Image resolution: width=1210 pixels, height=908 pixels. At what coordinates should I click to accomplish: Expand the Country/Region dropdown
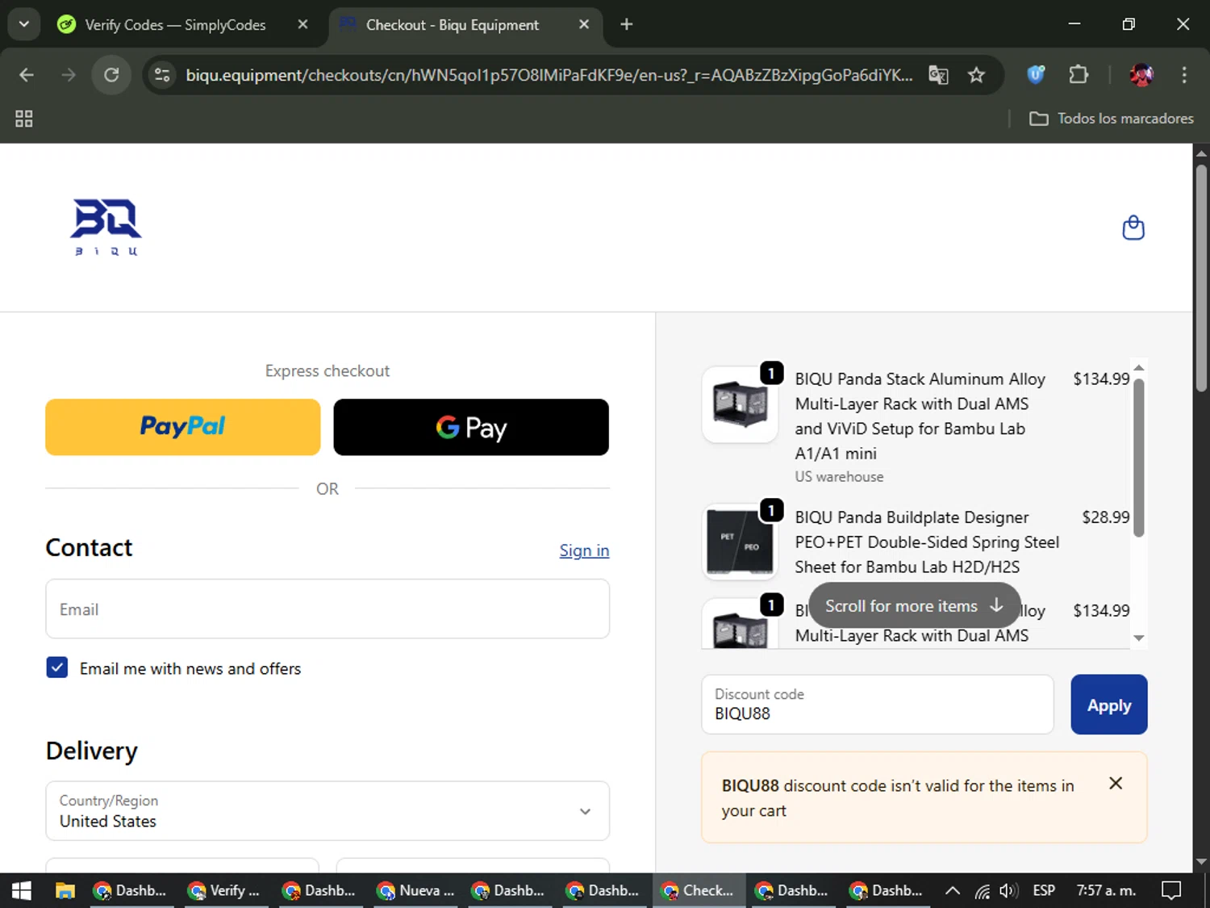(x=328, y=811)
